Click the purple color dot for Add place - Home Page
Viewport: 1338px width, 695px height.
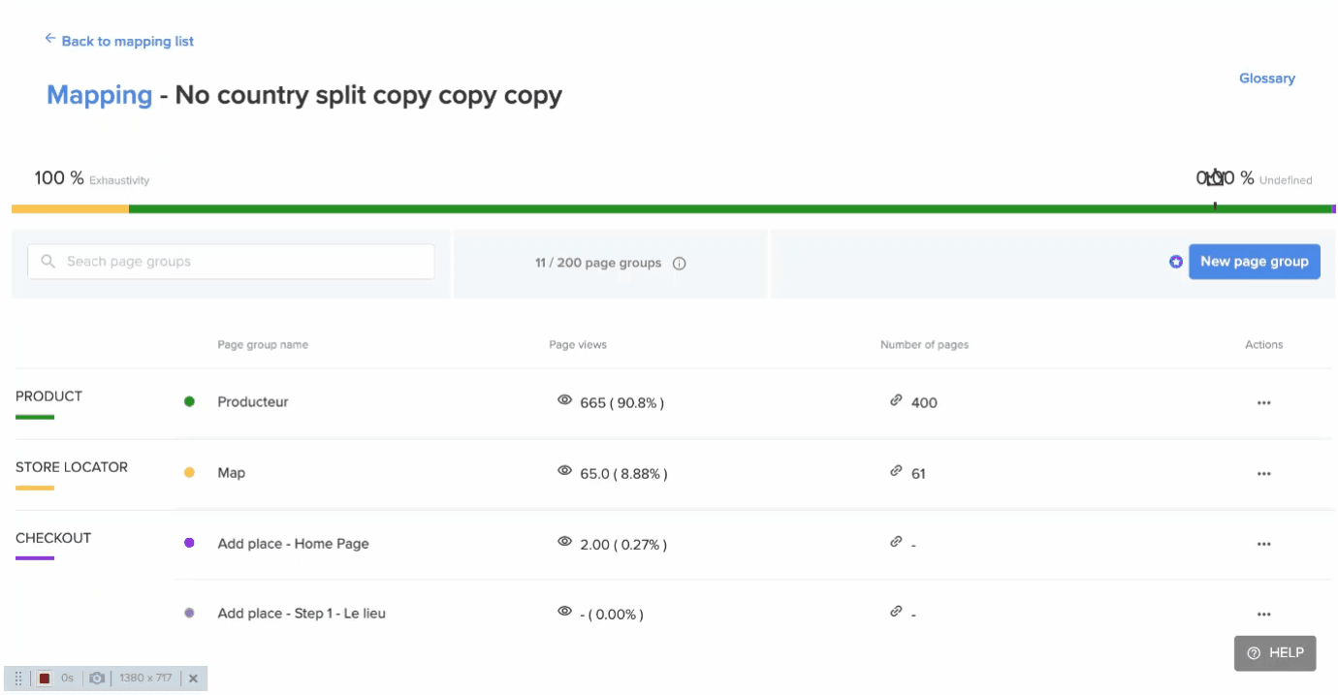click(x=189, y=543)
